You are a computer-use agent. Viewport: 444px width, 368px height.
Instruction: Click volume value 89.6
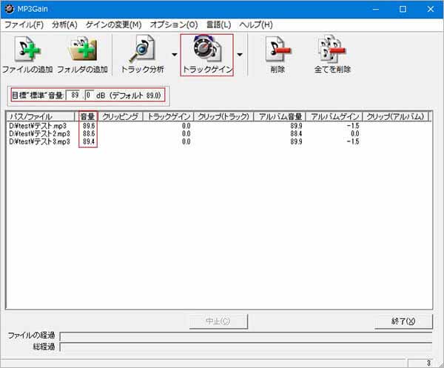tap(89, 126)
